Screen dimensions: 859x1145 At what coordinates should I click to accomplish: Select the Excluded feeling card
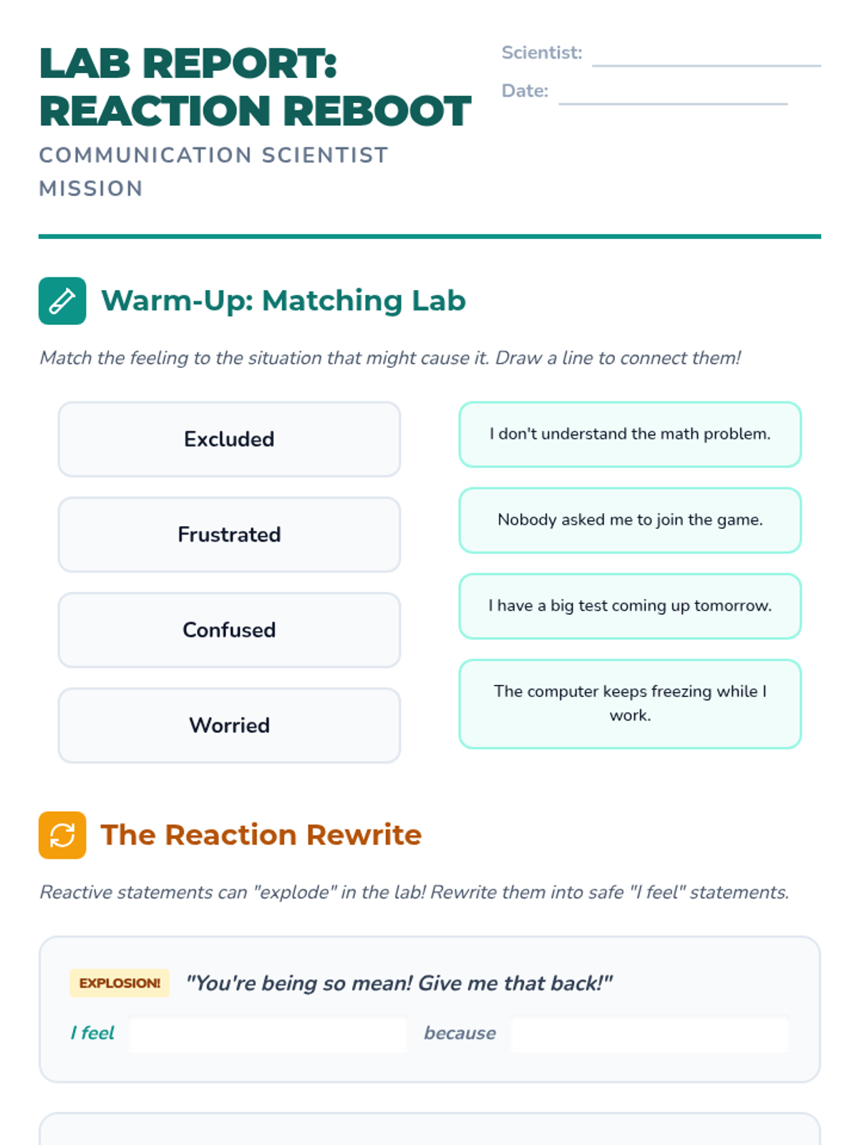point(229,439)
